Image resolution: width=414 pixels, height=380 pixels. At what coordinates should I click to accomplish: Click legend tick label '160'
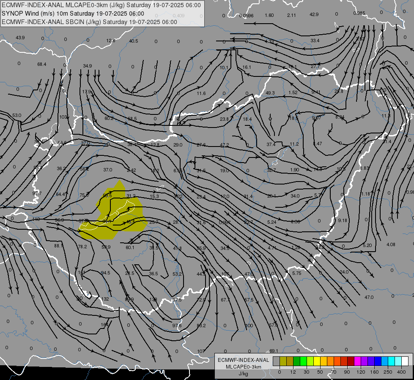(x=374, y=372)
